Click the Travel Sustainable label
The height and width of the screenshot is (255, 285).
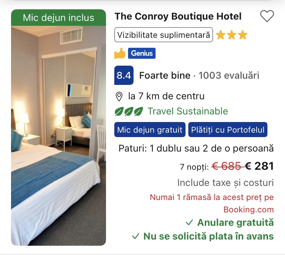(188, 111)
